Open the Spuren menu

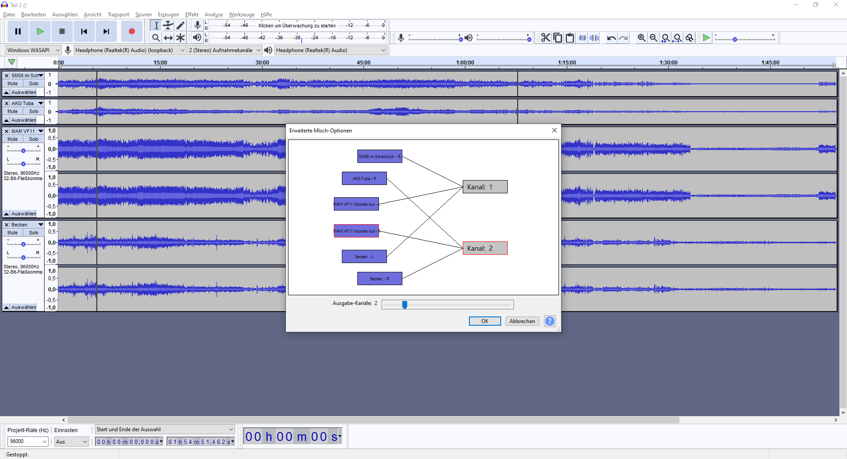point(143,15)
